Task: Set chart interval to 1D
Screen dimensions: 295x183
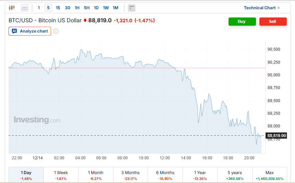Action: (96, 8)
